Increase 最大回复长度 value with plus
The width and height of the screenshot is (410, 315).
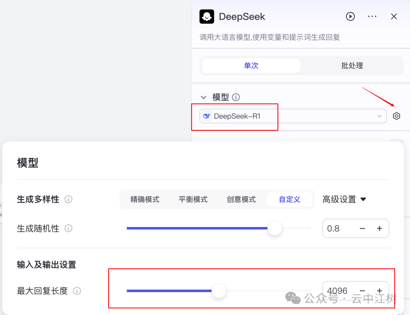pyautogui.click(x=379, y=290)
